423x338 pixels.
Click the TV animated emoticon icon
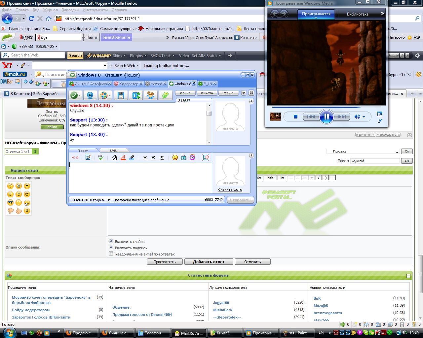(x=184, y=157)
